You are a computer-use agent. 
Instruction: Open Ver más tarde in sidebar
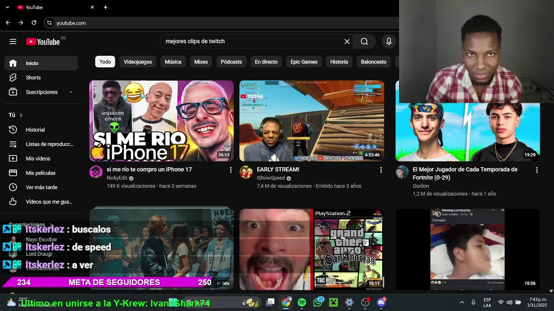(x=41, y=187)
